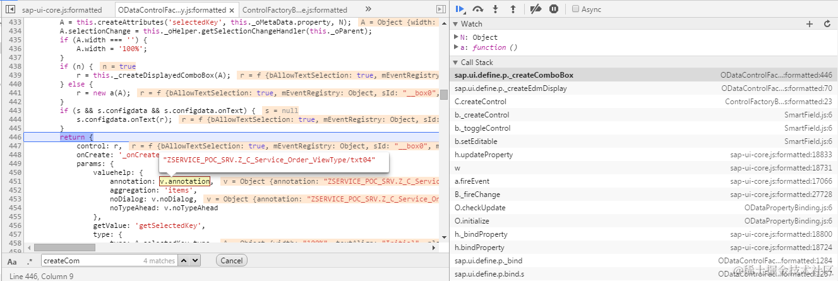
Task: Select b._createControl call stack frame
Action: pyautogui.click(x=642, y=115)
